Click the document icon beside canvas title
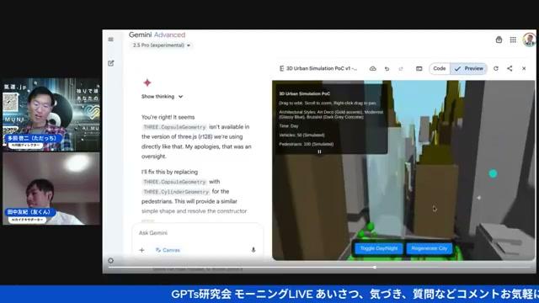Screen dimensions: 539x303 281,69
